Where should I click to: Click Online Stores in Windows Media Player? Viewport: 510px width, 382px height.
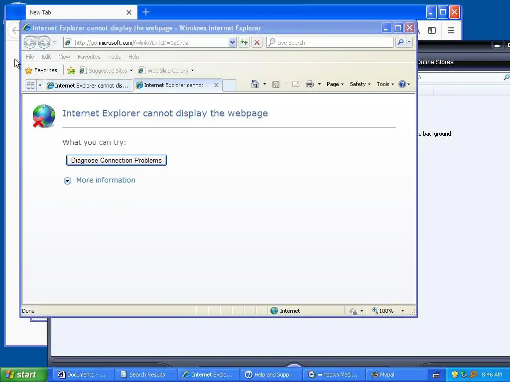(x=435, y=62)
